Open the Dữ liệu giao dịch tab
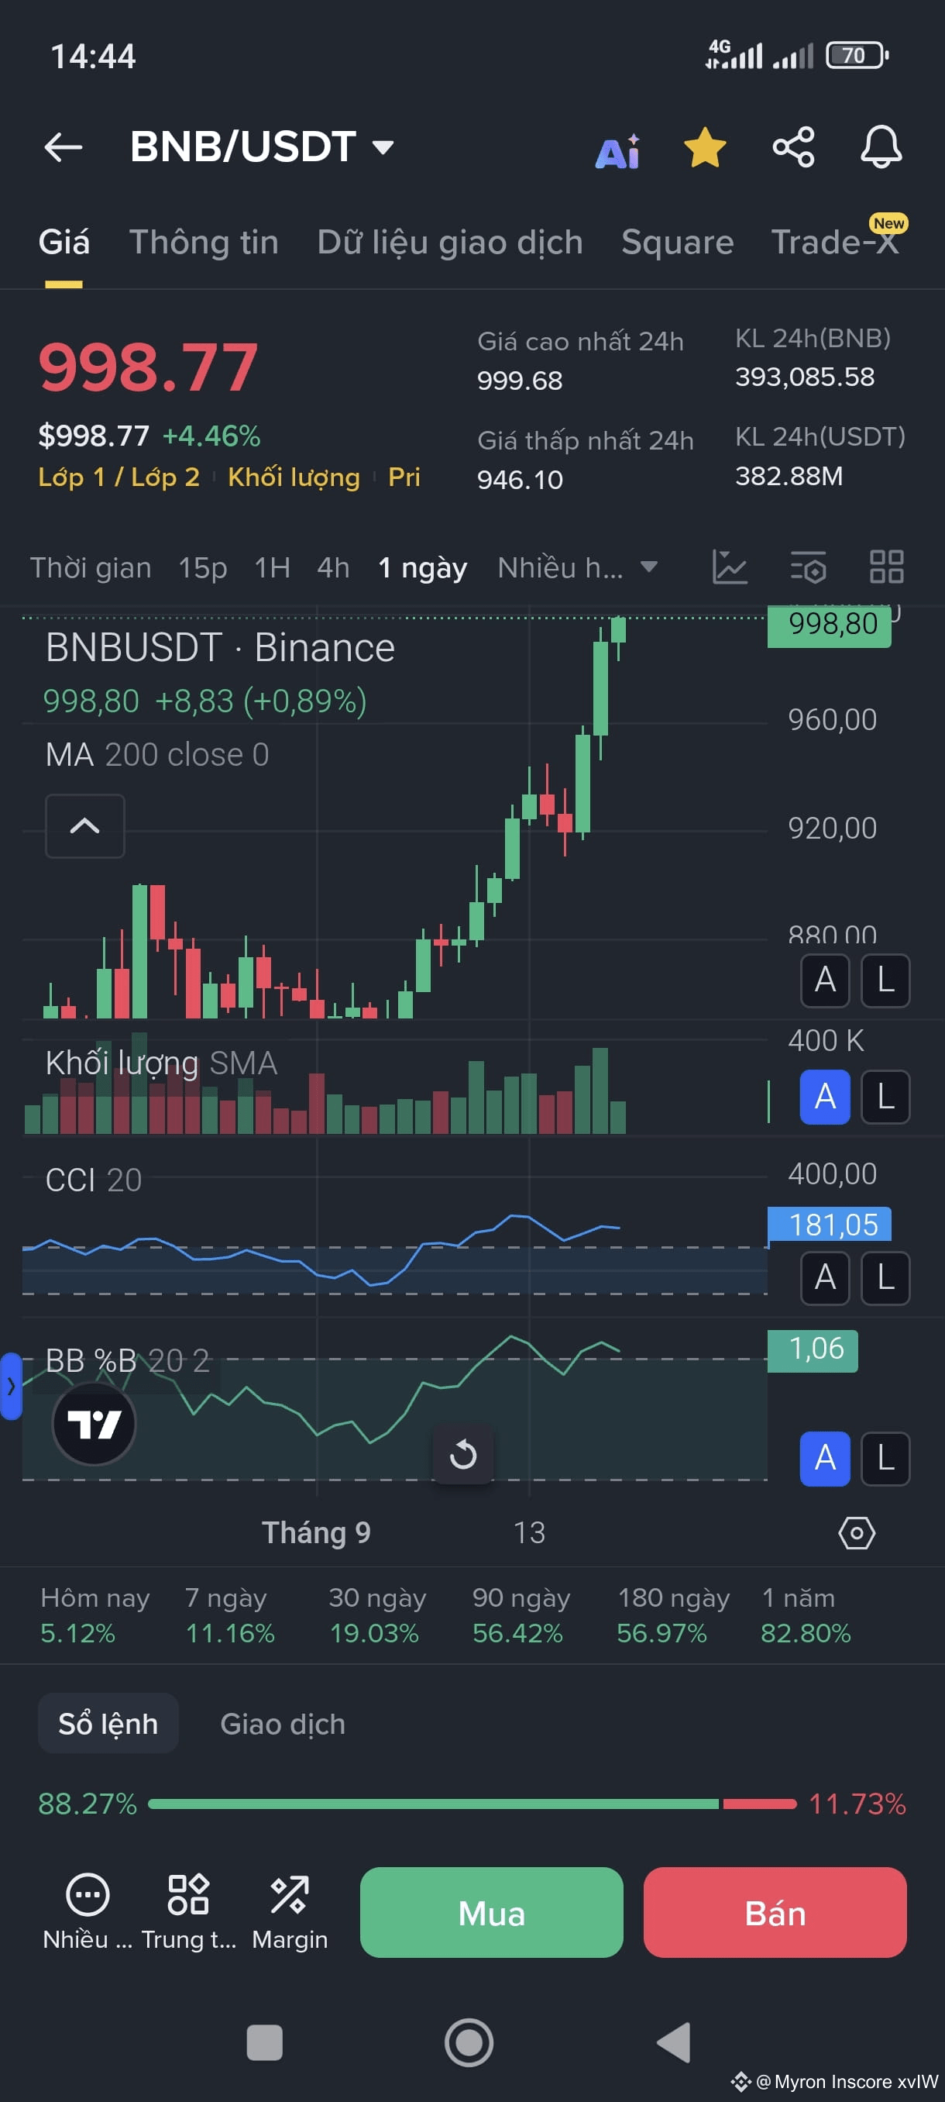Screen dimensions: 945x2102 450,243
